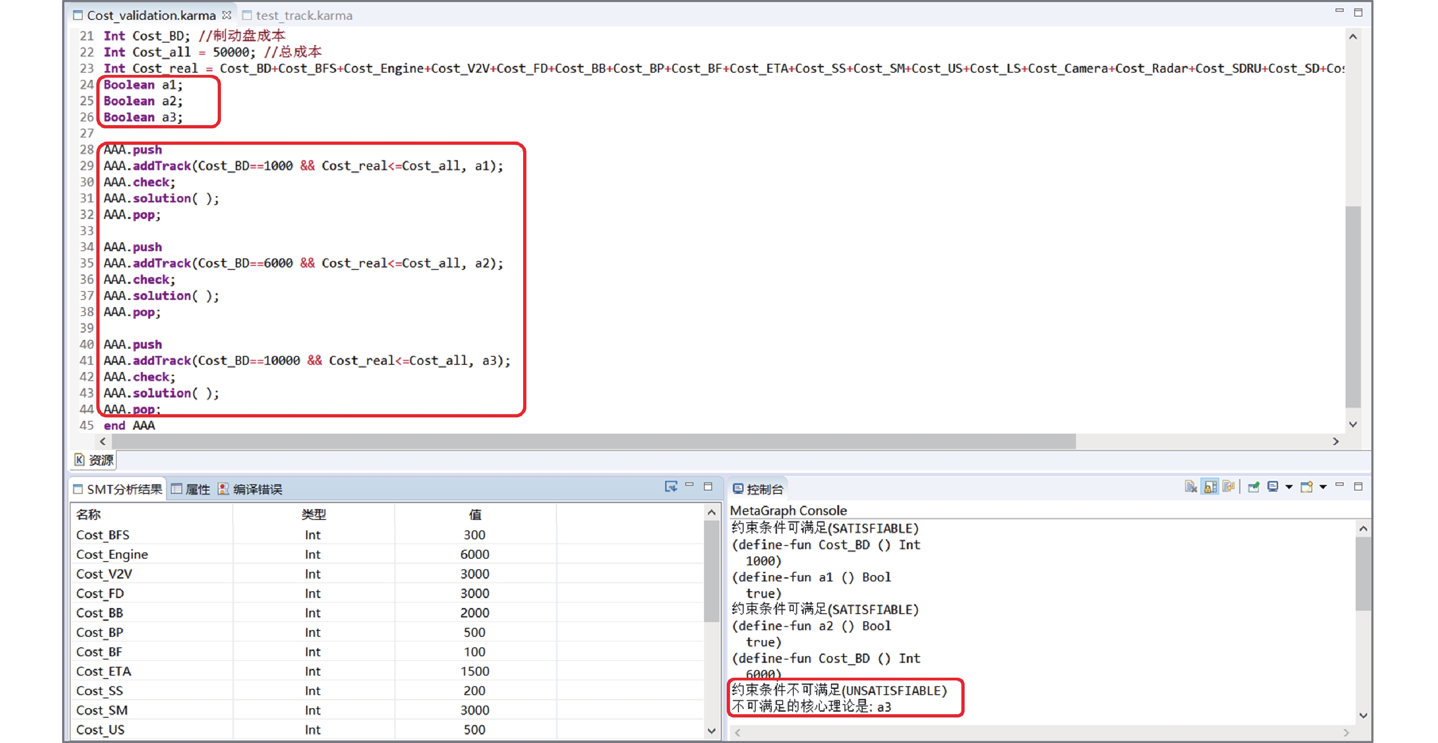Select the Cost_SM row name
Viewport: 1438px width, 743px height.
pos(102,711)
